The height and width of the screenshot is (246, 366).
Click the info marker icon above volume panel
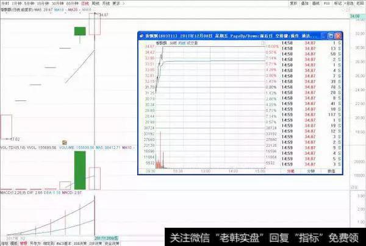65,142
